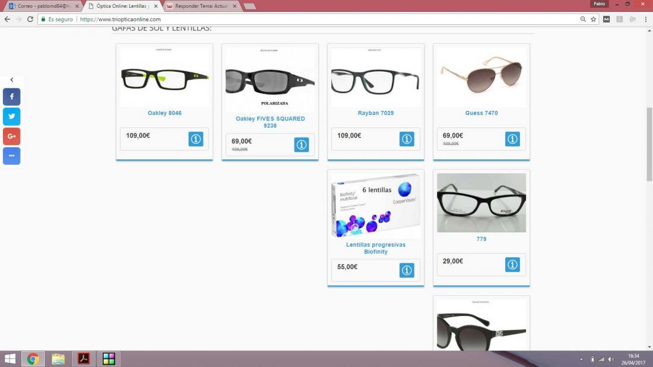This screenshot has width=653, height=367.
Task: Open Chrome menu three dots
Action: [646, 19]
